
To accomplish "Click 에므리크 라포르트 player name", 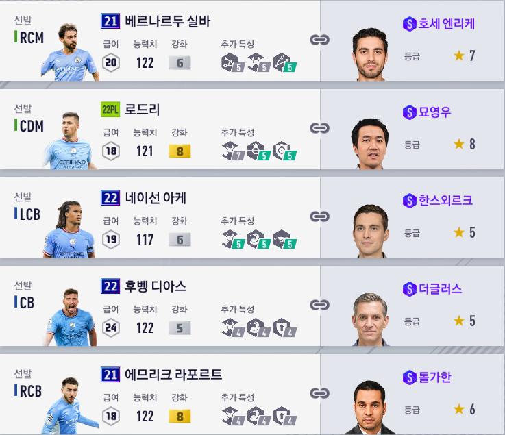I will click(173, 375).
